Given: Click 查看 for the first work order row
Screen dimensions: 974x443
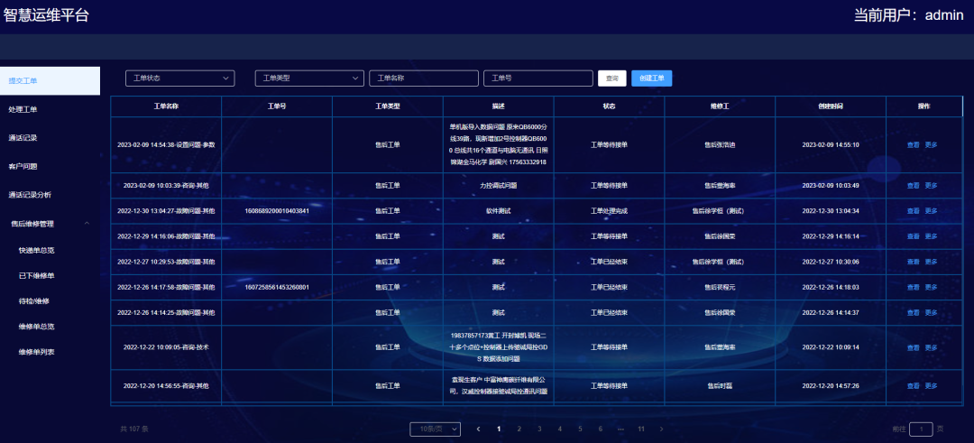Looking at the screenshot, I should [x=913, y=144].
